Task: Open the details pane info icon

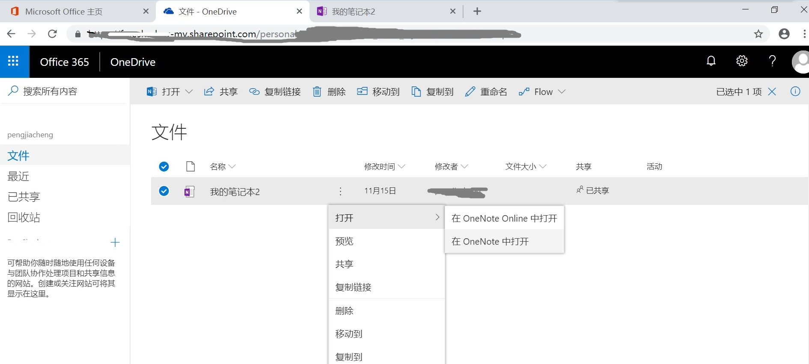Action: pyautogui.click(x=795, y=91)
